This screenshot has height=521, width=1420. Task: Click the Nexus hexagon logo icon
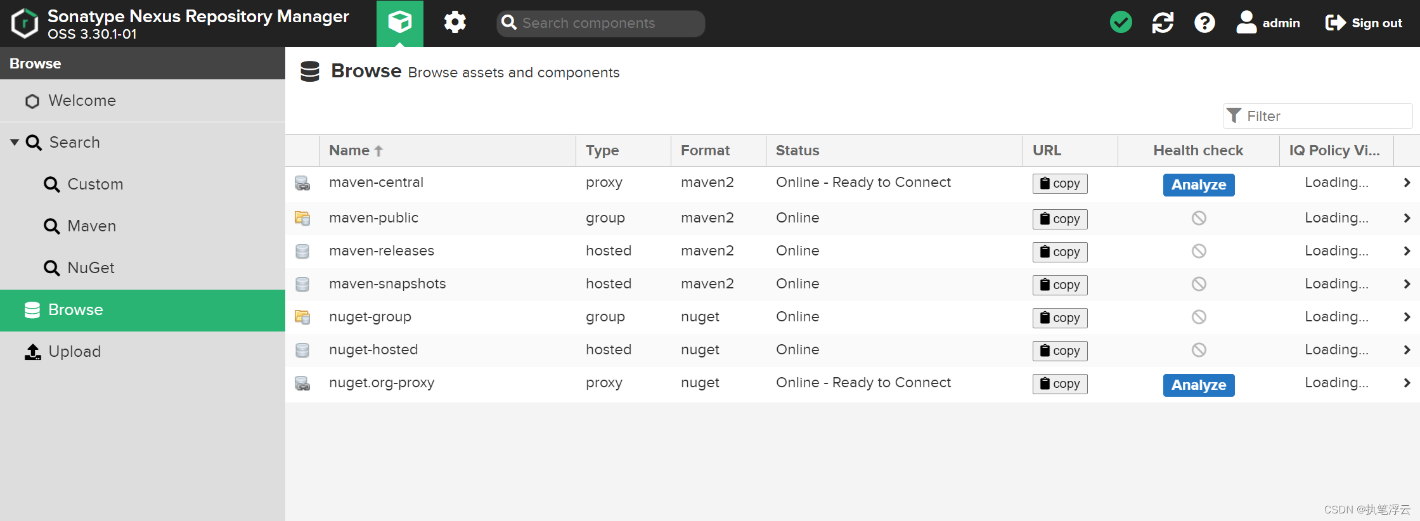[25, 23]
